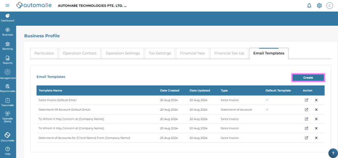This screenshot has height=158, width=338.
Task: Click the Date Updated column header
Action: tap(200, 90)
